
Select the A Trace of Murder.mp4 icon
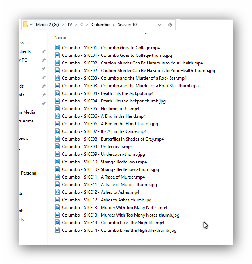click(x=57, y=177)
